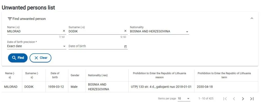Focus the Name input containing MILORAD

[35, 31]
